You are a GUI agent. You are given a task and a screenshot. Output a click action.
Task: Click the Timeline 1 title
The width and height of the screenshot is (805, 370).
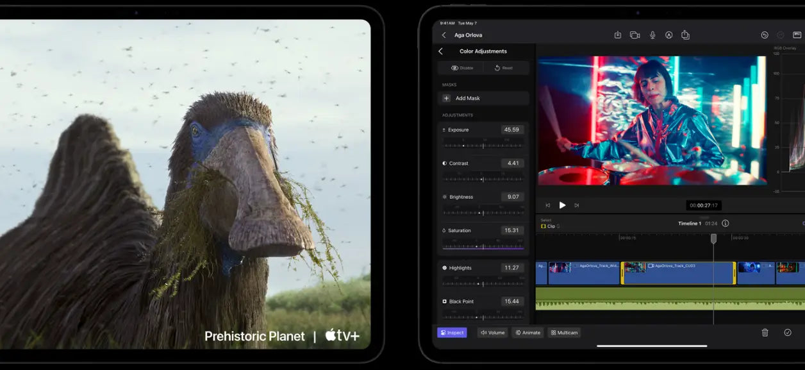690,223
